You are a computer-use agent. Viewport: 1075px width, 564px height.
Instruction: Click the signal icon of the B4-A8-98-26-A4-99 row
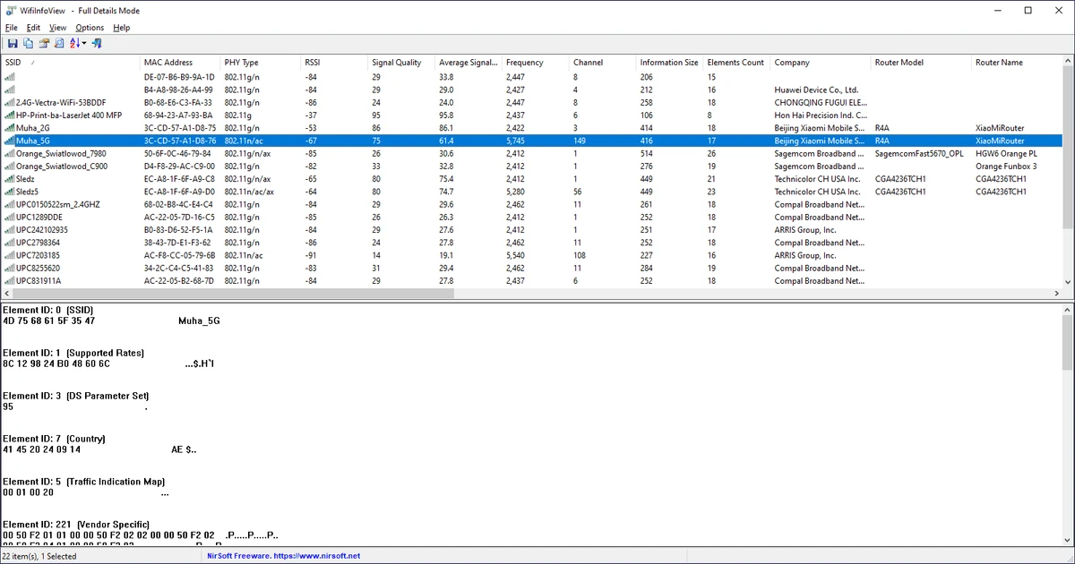click(x=9, y=90)
